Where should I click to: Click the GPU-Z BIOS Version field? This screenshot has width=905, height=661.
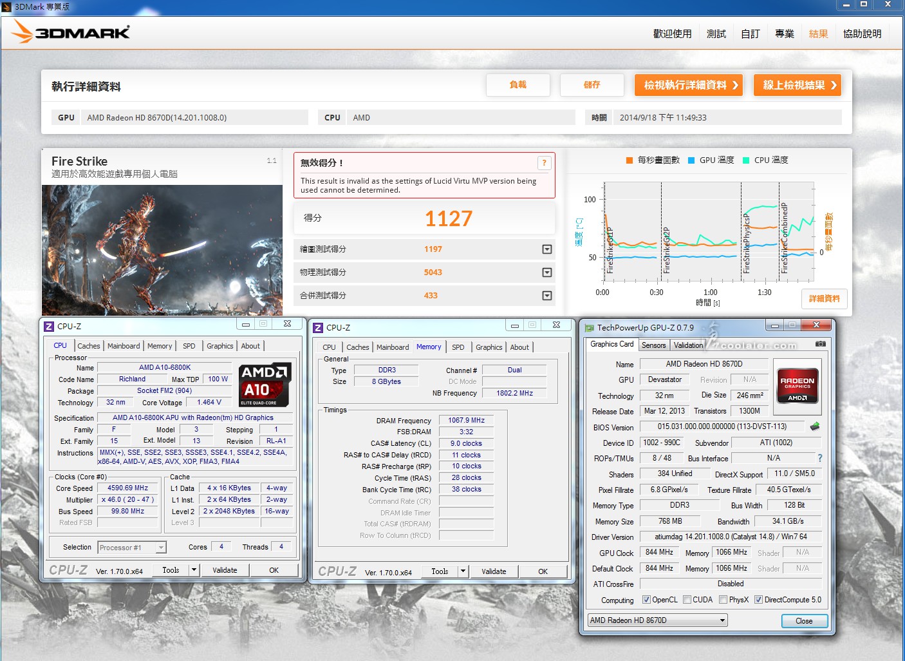722,426
